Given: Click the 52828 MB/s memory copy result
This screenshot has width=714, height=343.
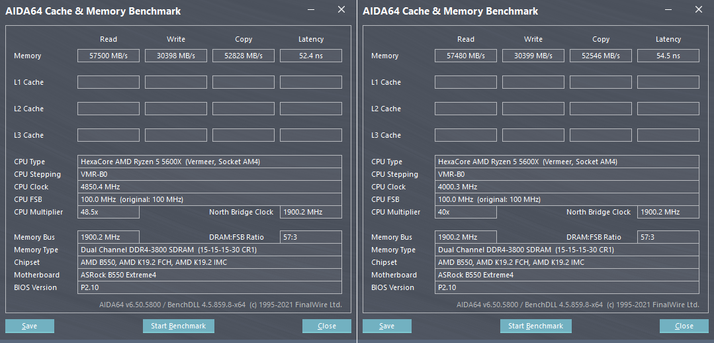Looking at the screenshot, I should [244, 56].
